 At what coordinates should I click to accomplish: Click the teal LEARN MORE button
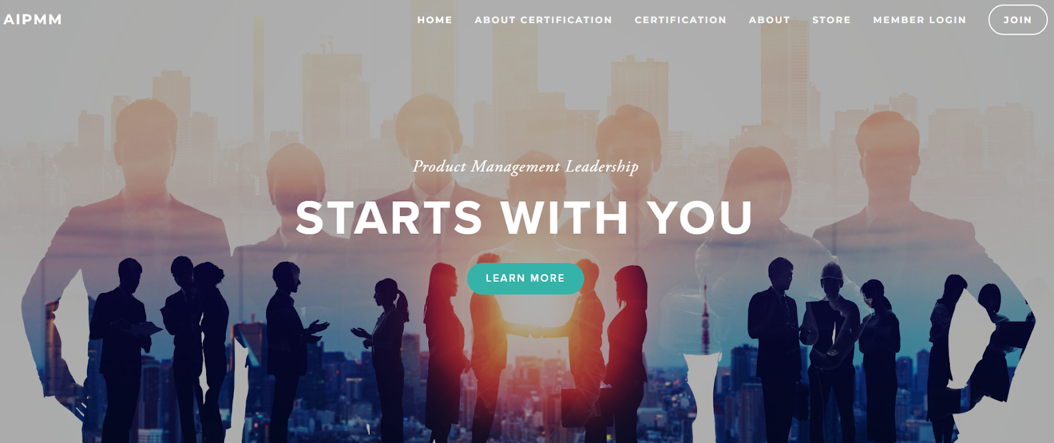[525, 278]
